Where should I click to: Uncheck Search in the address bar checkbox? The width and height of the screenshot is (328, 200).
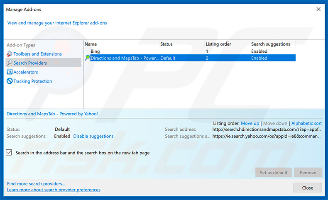point(9,153)
